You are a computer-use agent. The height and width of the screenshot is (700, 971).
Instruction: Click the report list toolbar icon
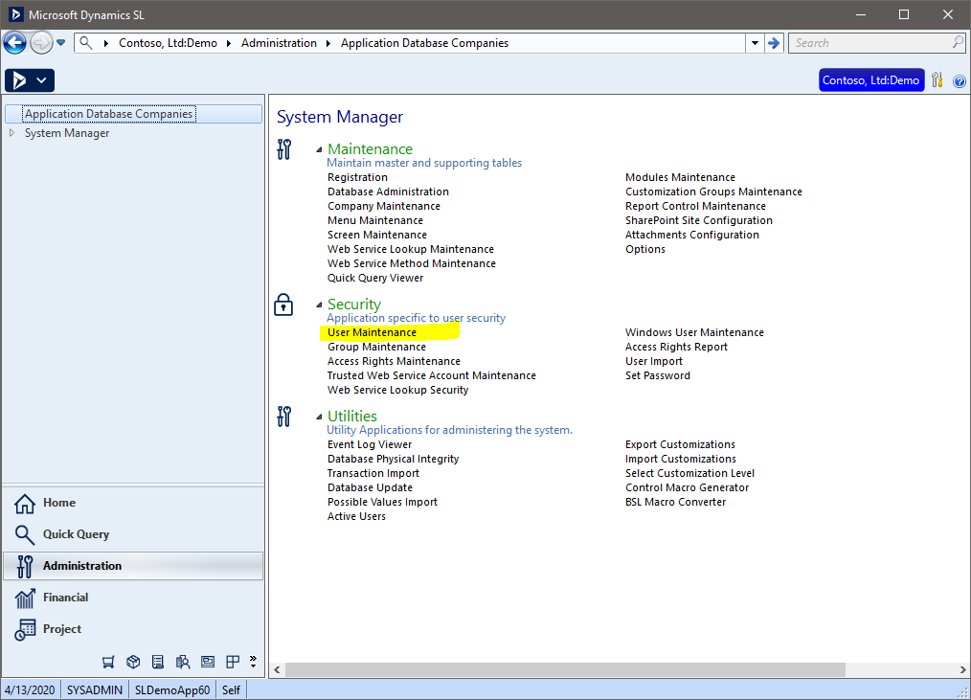[x=158, y=661]
